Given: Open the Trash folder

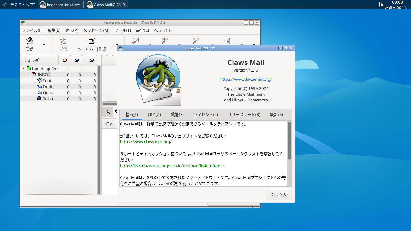Looking at the screenshot, I should [x=48, y=99].
